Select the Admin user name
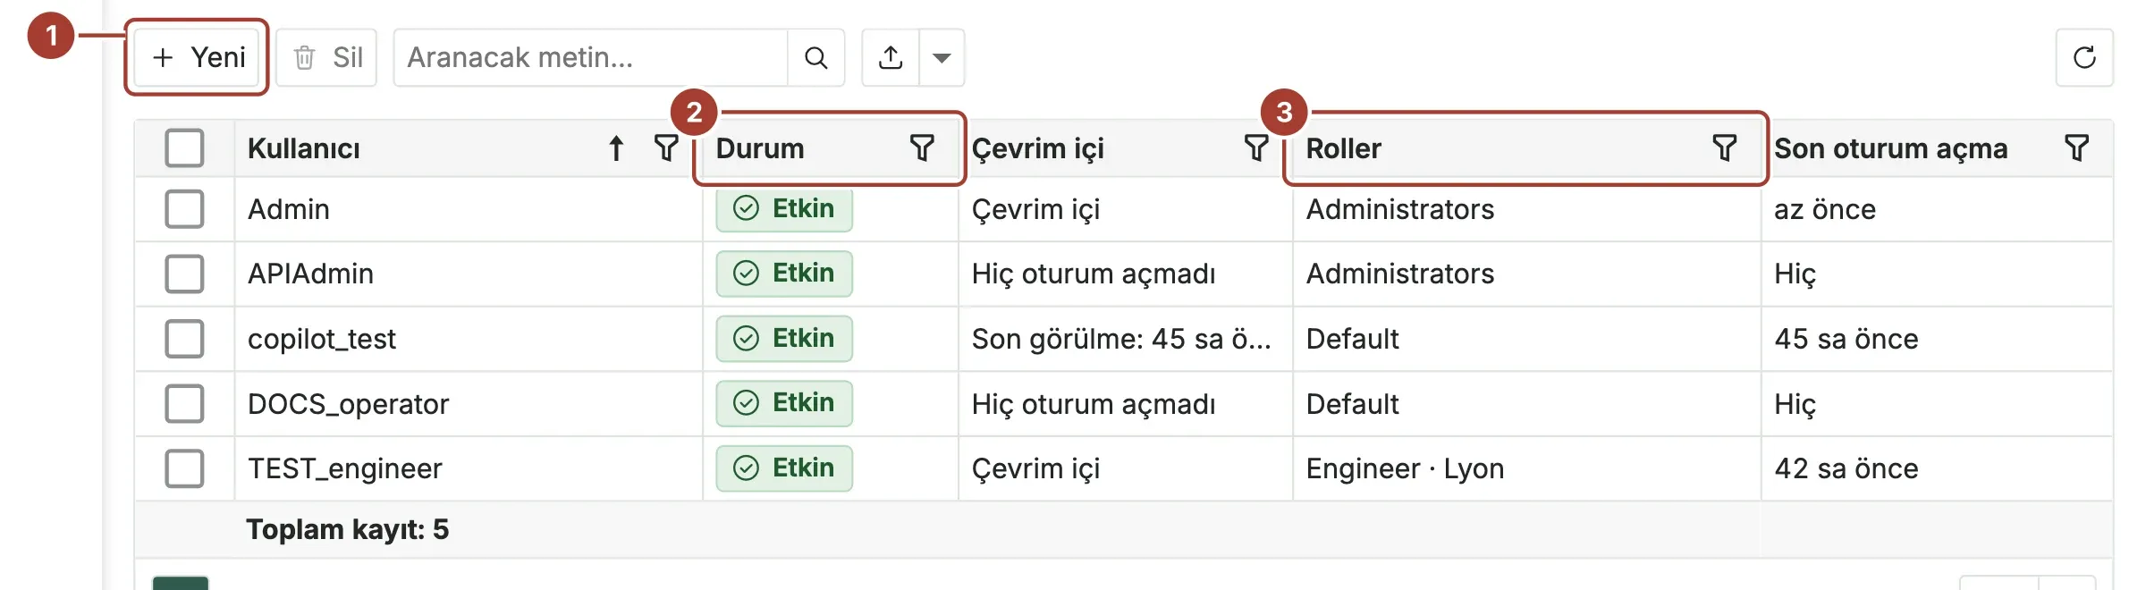This screenshot has height=590, width=2146. pos(289,209)
